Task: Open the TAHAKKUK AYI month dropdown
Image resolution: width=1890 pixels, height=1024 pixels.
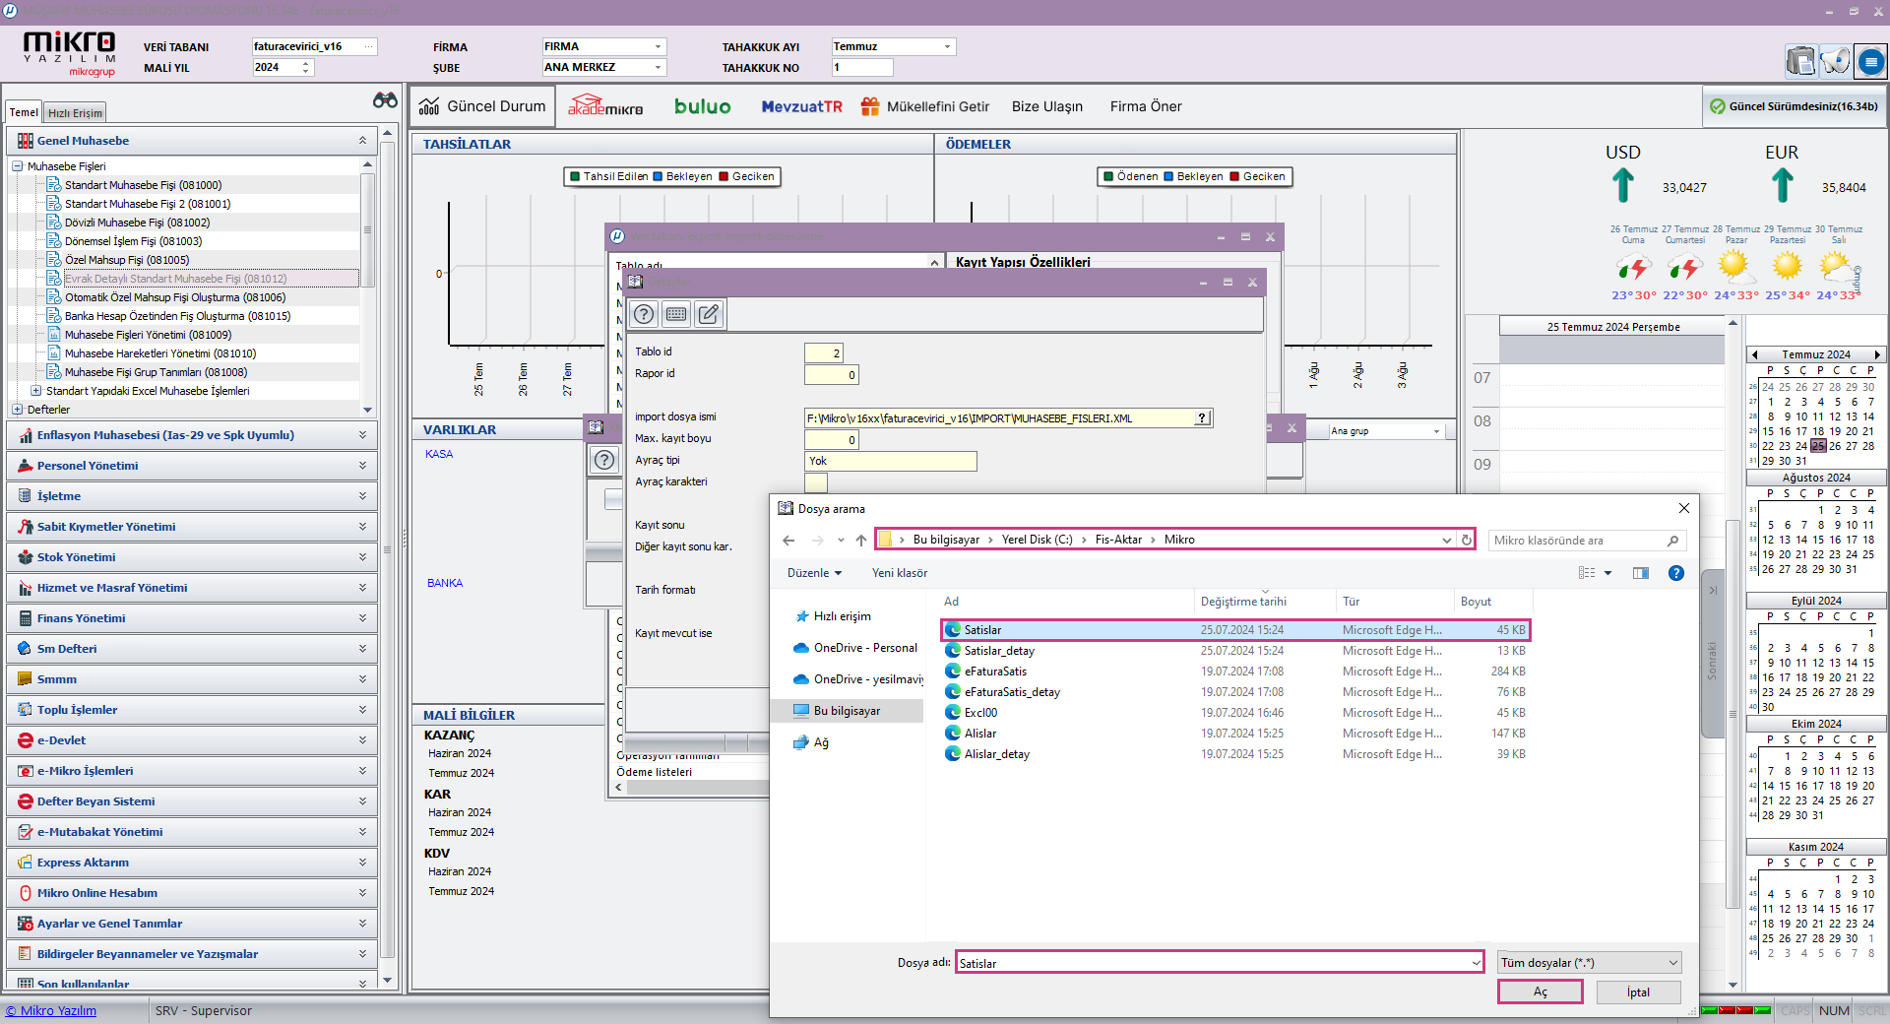Action: 947,46
